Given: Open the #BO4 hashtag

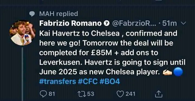Looking at the screenshot, I should click(110, 81).
